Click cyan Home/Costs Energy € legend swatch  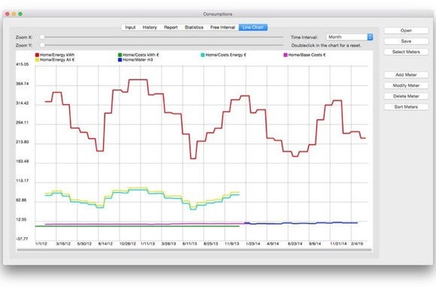pyautogui.click(x=203, y=55)
